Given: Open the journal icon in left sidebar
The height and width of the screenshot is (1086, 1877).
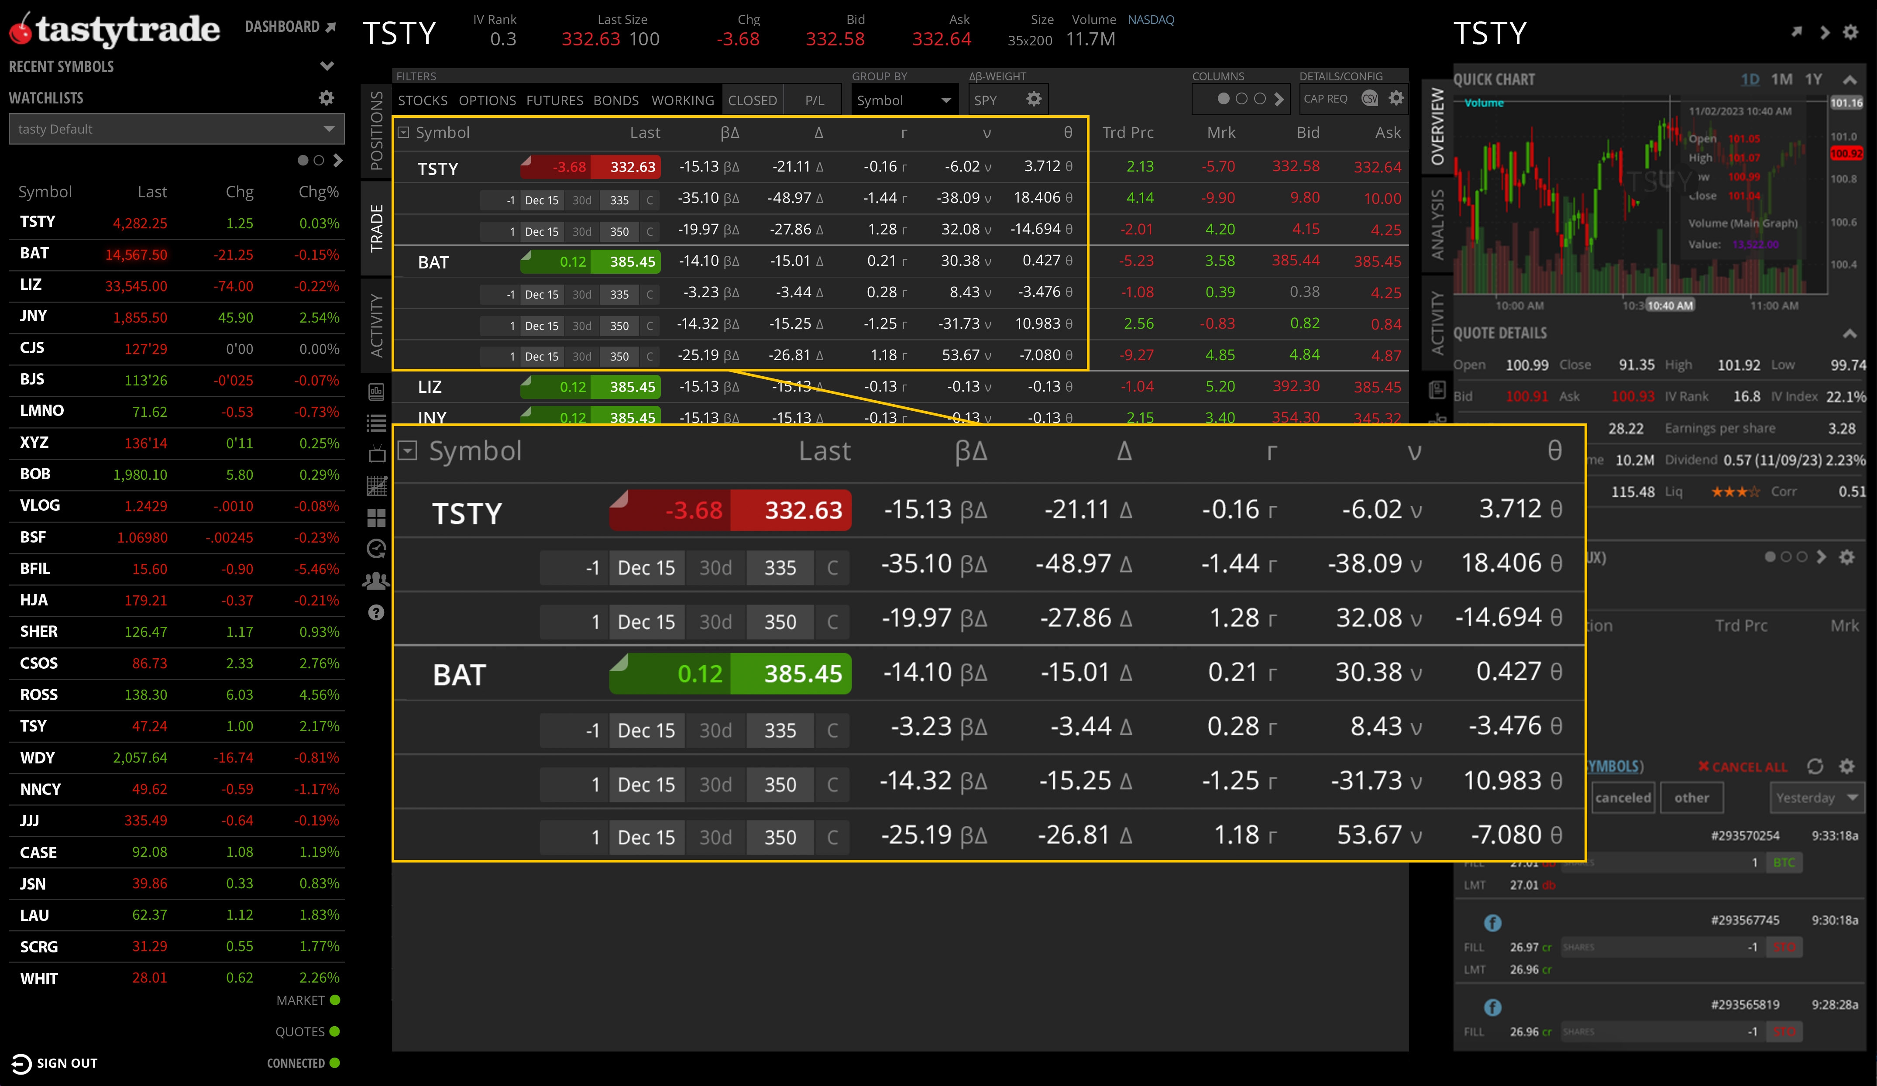Looking at the screenshot, I should [x=376, y=391].
